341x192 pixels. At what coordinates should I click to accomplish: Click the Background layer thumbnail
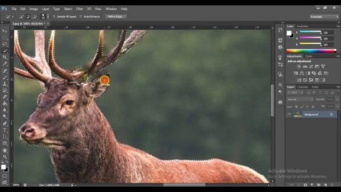[x=298, y=114]
